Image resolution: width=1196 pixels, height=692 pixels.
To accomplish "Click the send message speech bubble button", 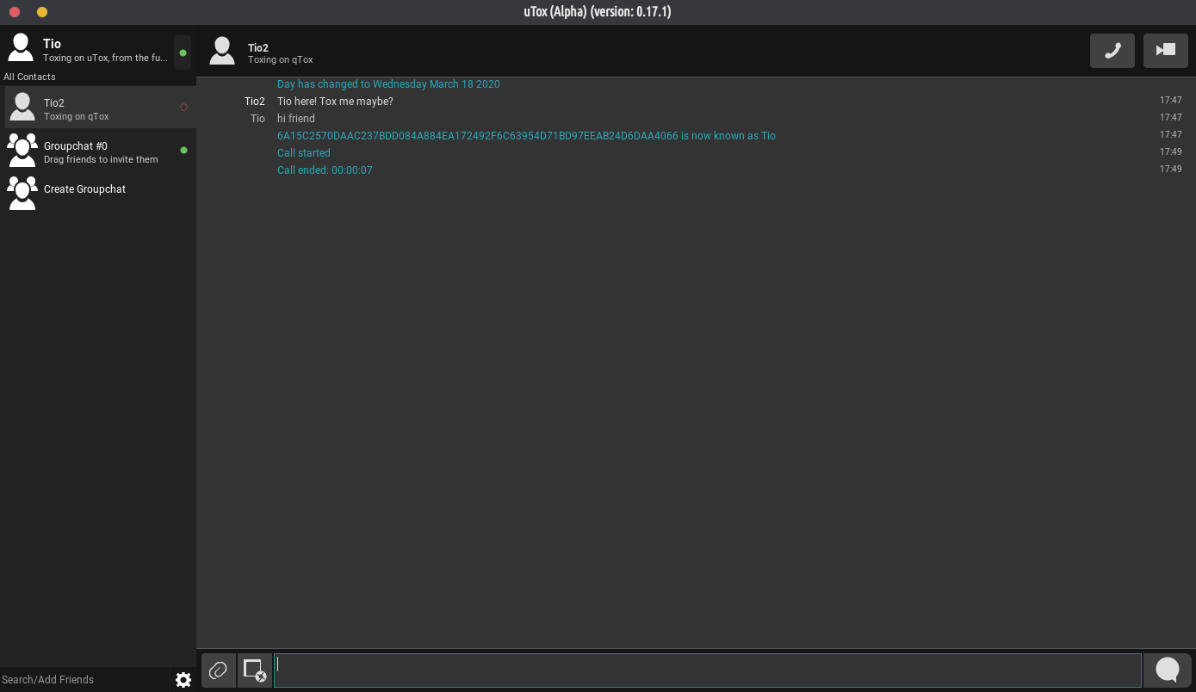I will (1167, 670).
